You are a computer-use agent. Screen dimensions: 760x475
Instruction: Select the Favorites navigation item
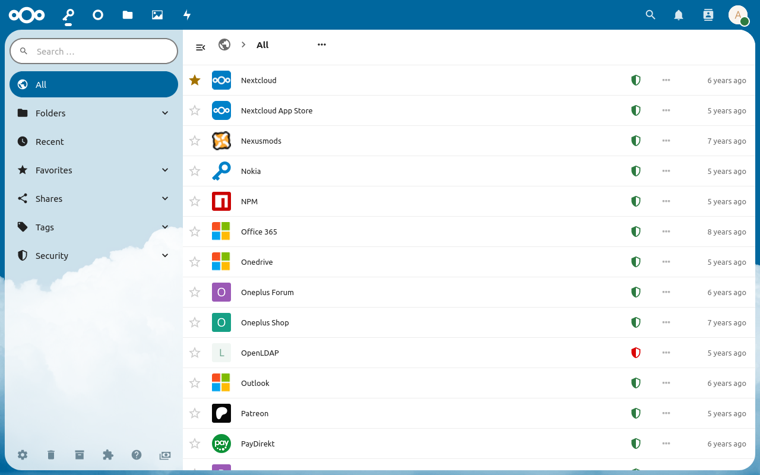(x=94, y=170)
